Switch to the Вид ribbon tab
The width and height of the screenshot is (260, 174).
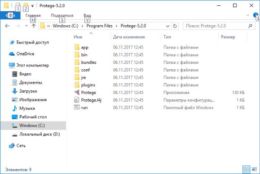coord(87,15)
